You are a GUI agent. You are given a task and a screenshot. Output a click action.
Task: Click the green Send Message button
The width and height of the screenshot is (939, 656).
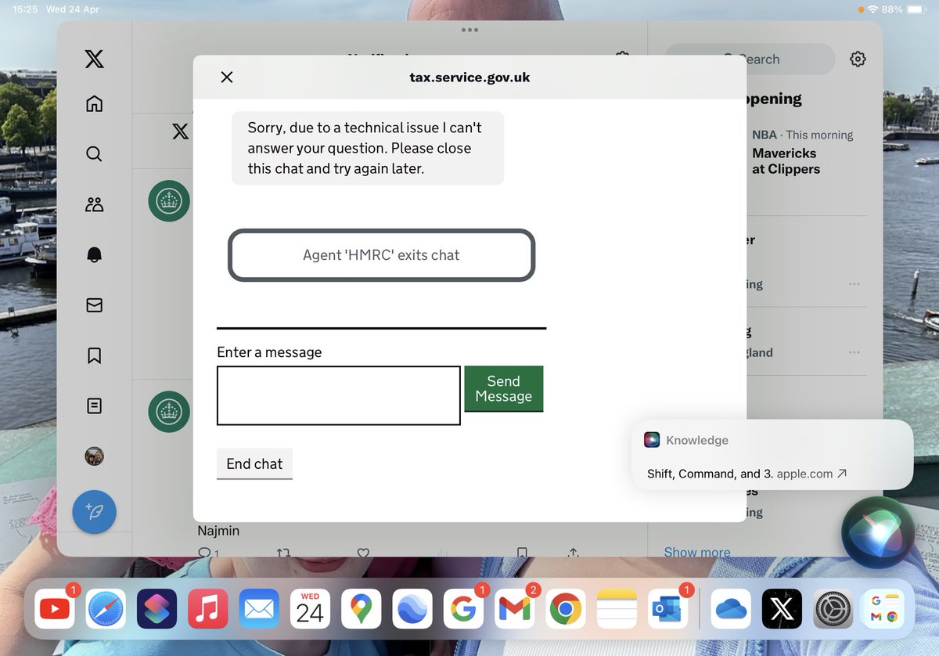[503, 388]
